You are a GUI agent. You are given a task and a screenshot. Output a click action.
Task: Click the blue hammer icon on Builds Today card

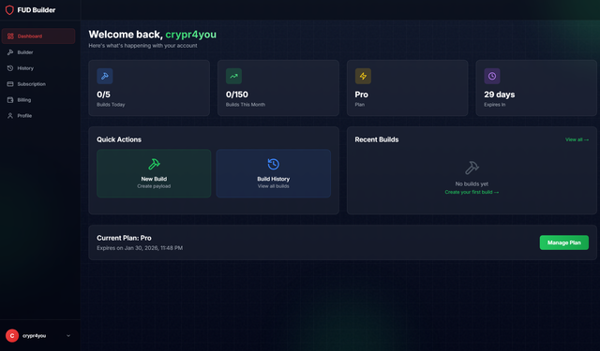tap(104, 76)
